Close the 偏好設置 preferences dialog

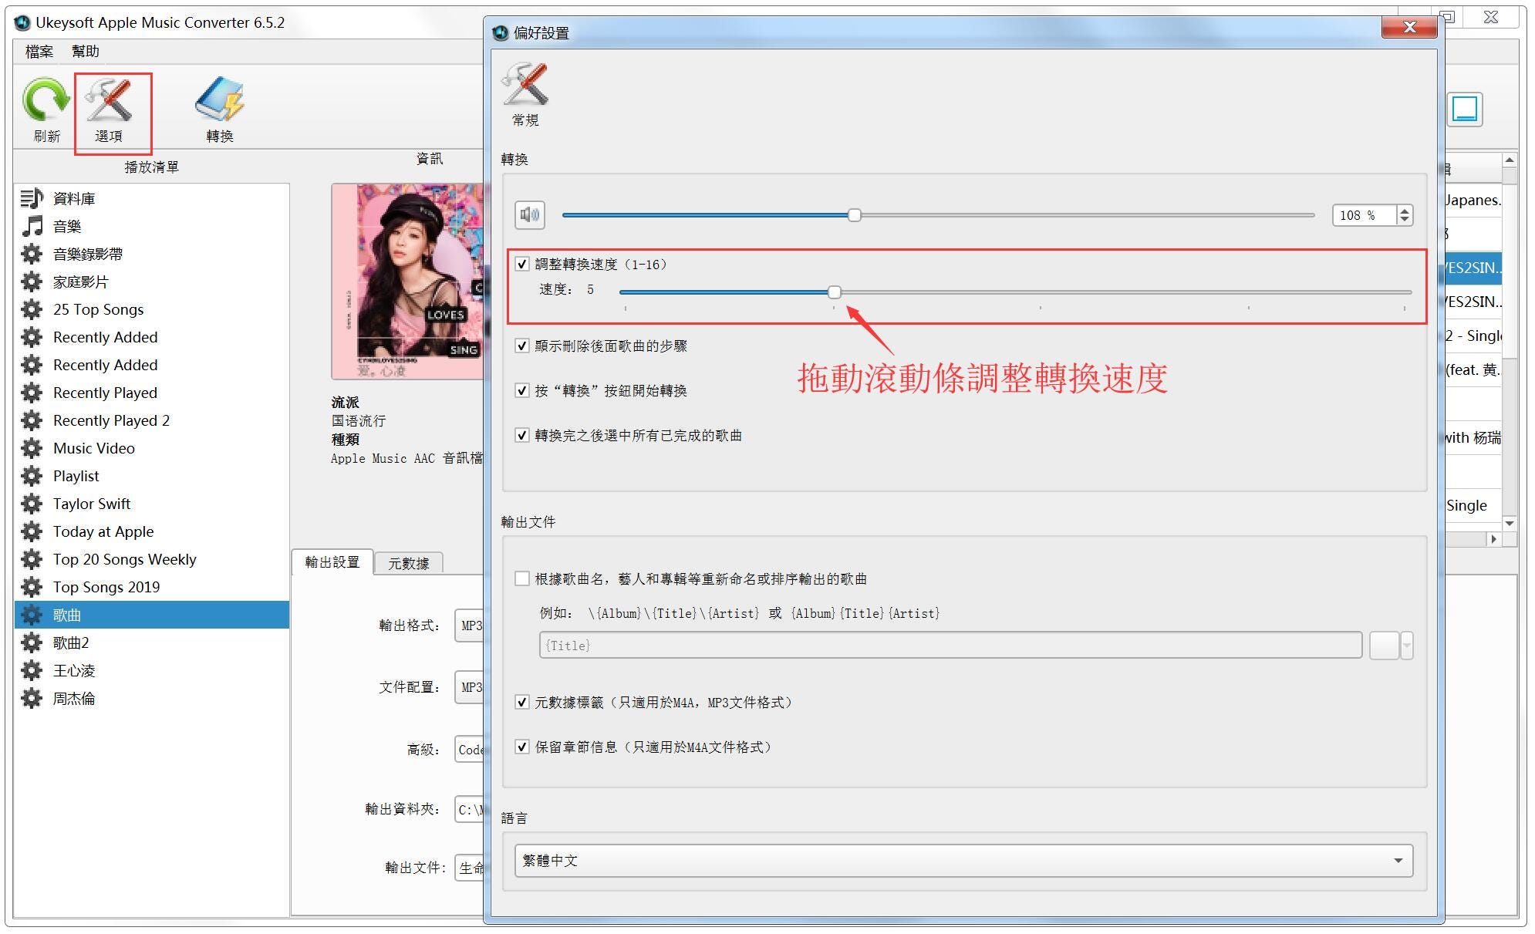coord(1409,27)
